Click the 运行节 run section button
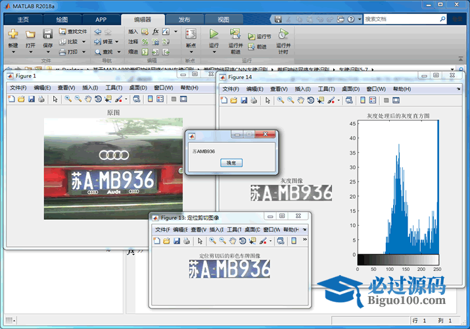This screenshot has width=470, height=329. [260, 36]
